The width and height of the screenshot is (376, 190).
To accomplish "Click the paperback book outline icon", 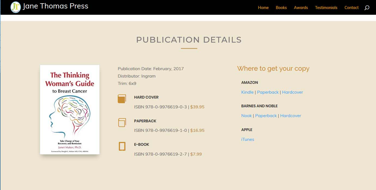I will [x=122, y=122].
